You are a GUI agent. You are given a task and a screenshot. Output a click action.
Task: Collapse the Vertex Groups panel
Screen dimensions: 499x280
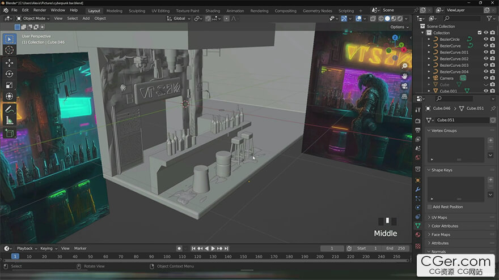(443, 131)
